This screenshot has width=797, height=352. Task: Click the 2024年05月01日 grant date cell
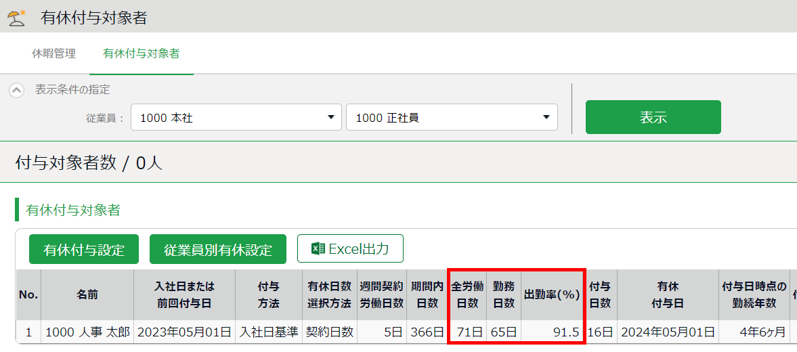tap(667, 332)
